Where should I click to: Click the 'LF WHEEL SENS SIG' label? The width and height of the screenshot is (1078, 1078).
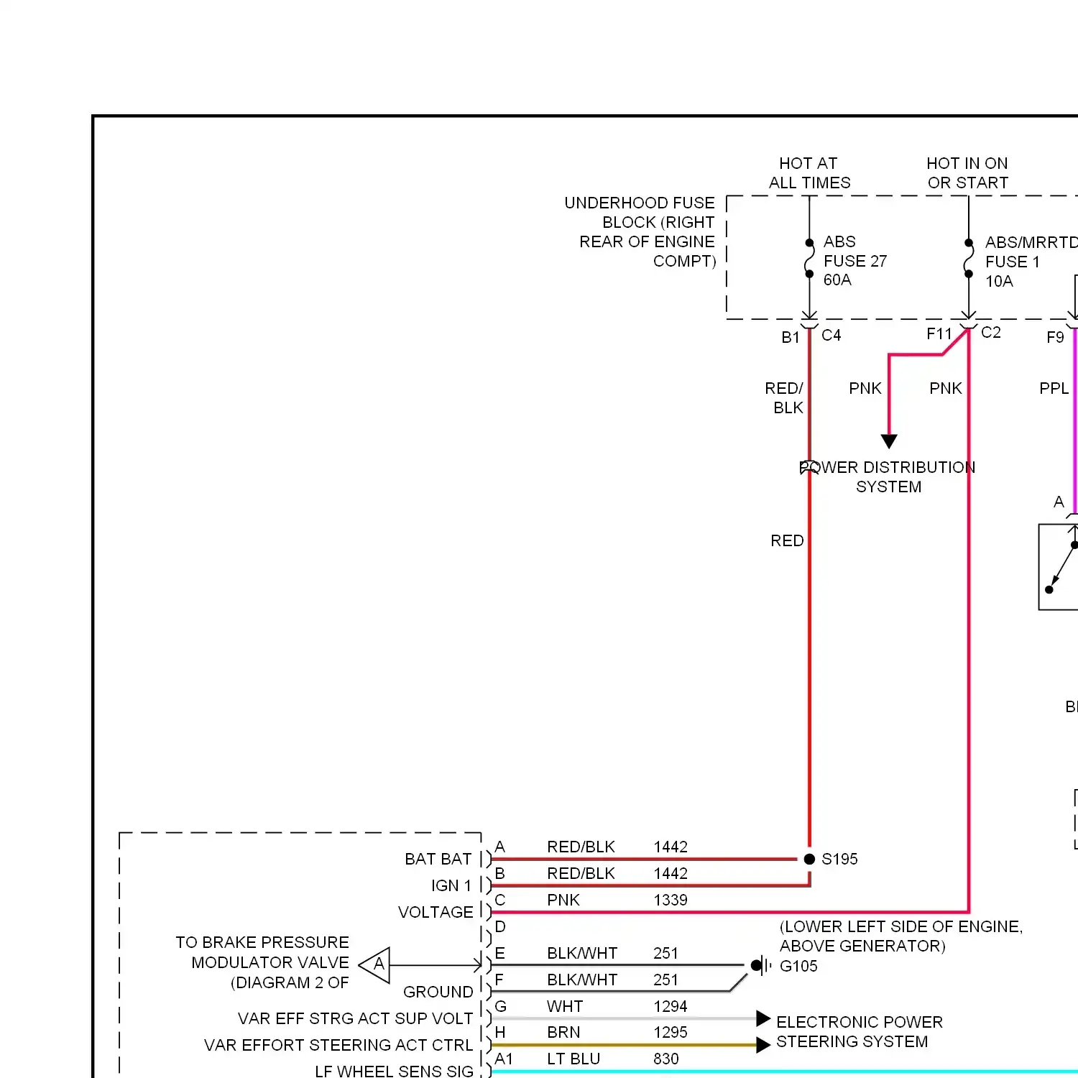point(395,1071)
